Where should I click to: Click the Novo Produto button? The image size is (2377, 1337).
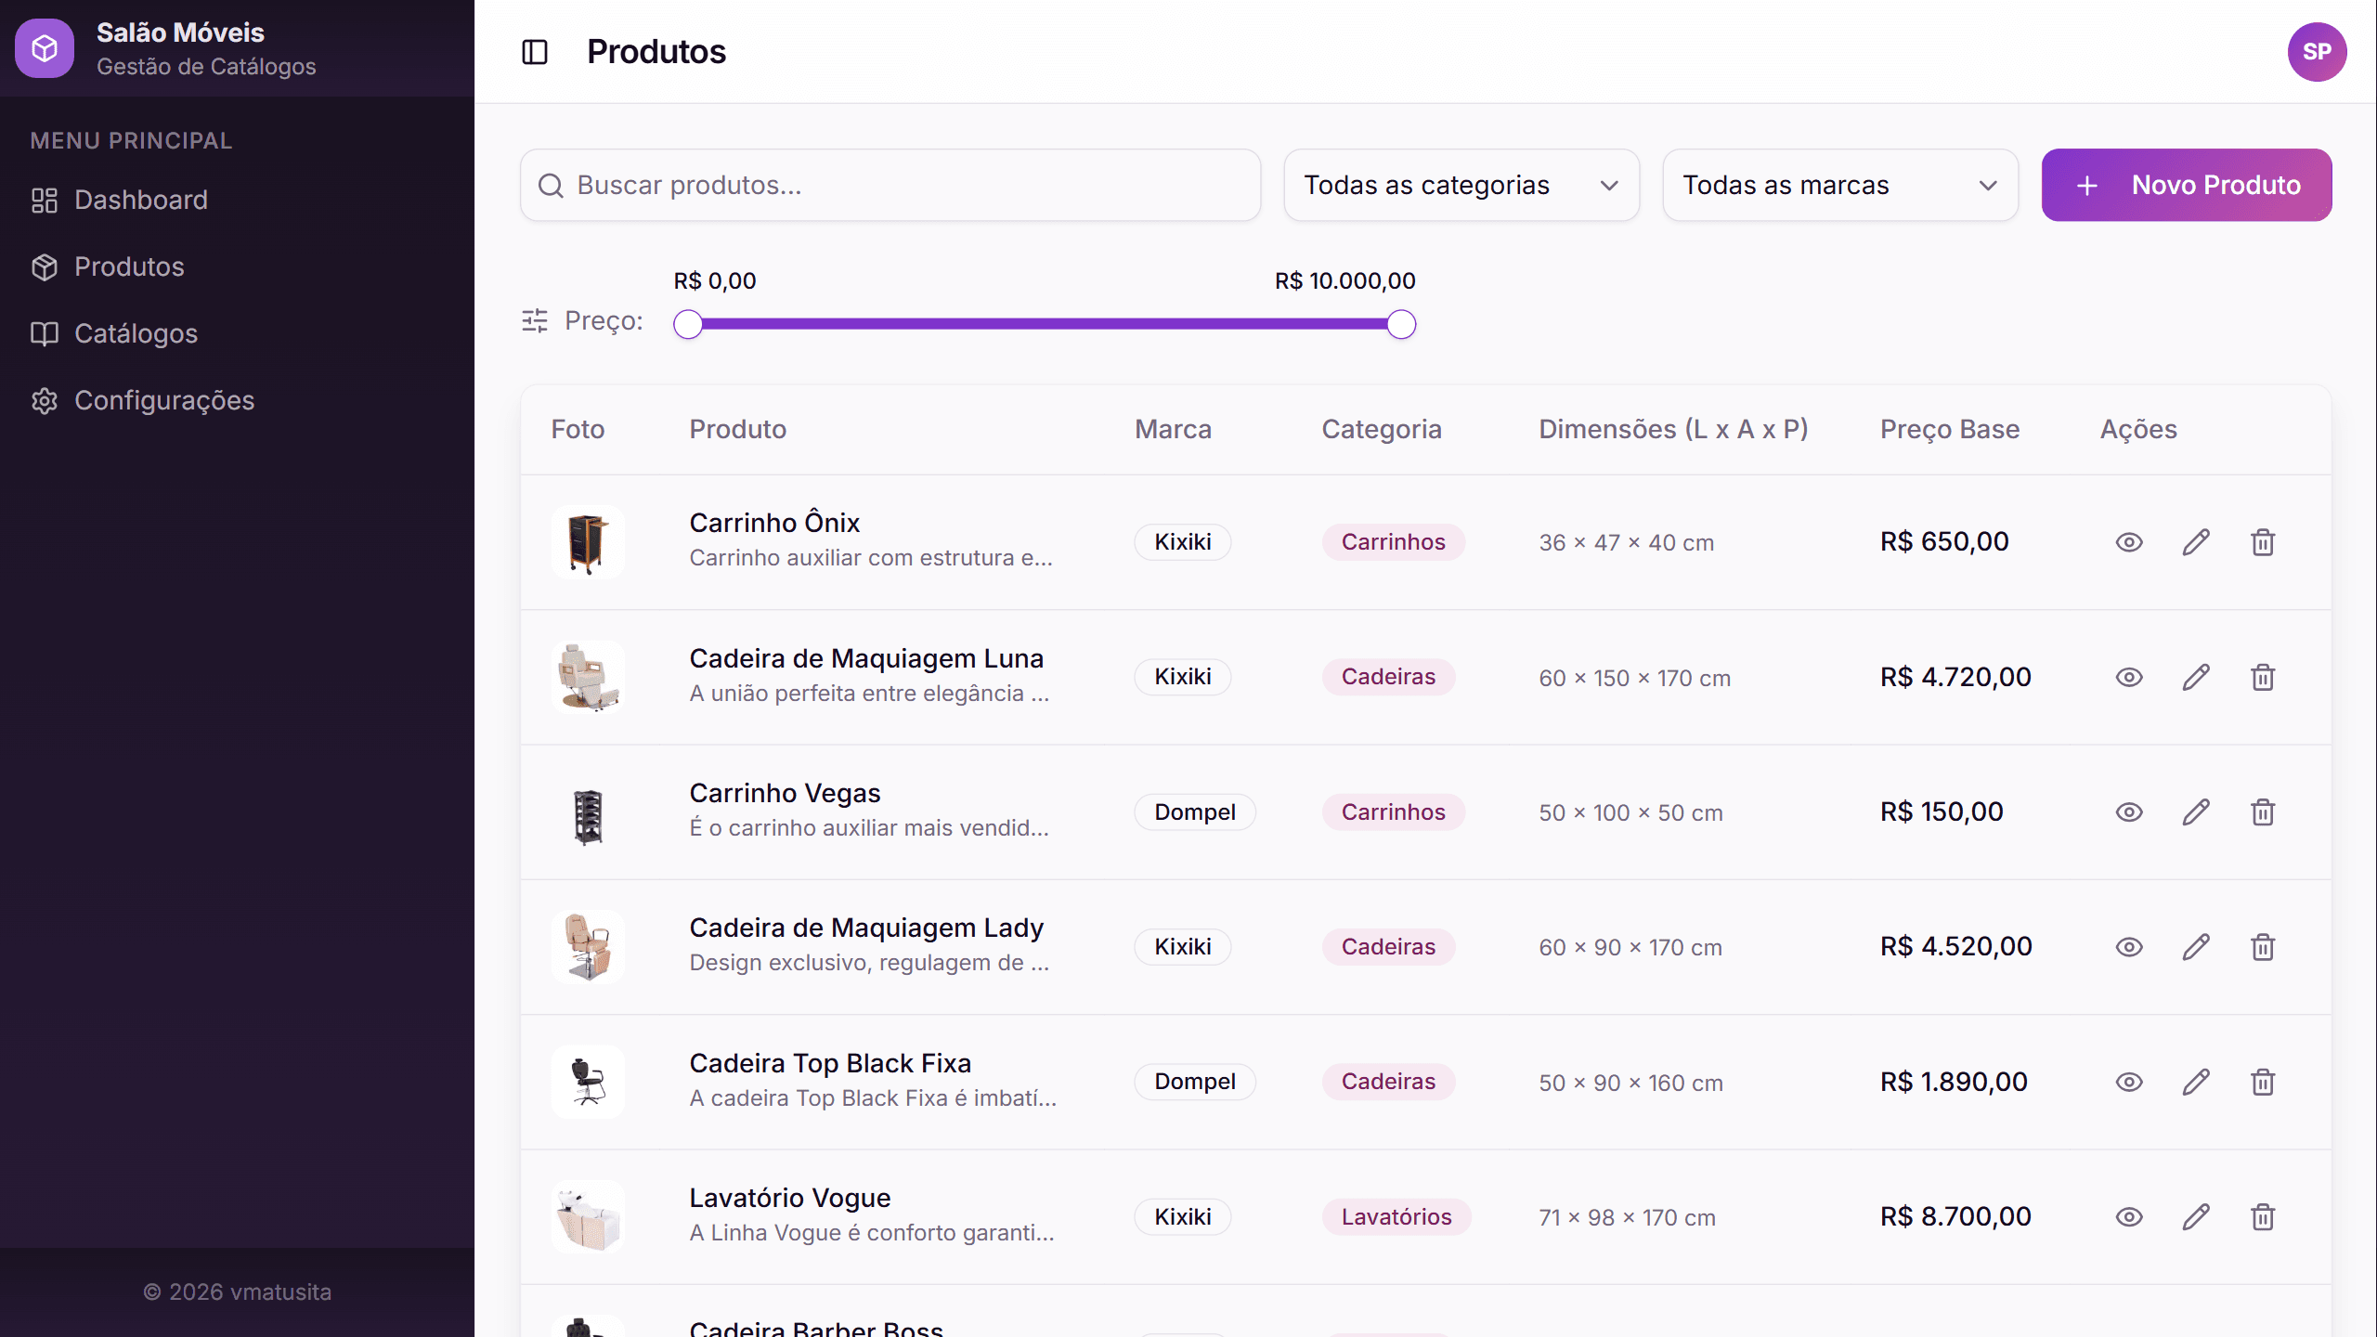click(2187, 185)
